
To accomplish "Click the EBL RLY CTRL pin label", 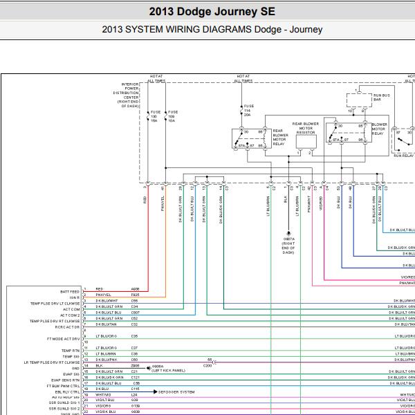I will point(67,391).
